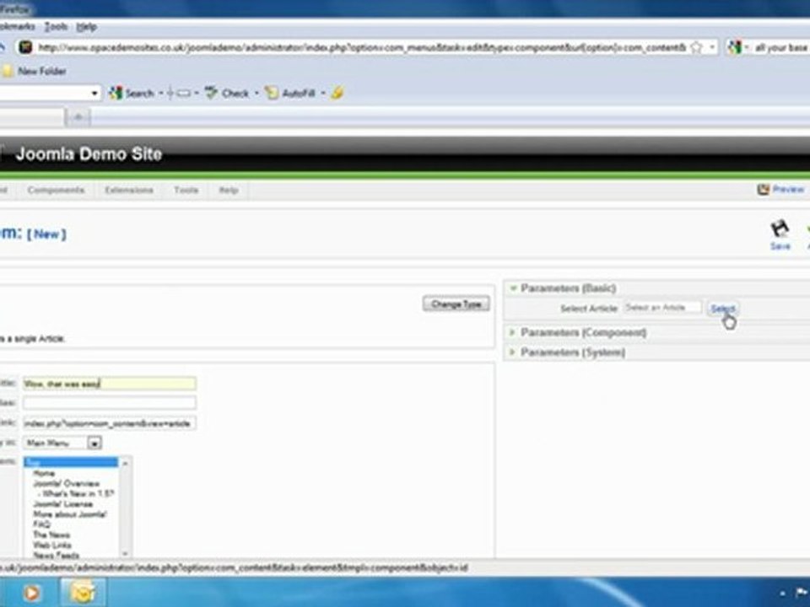810x607 pixels.
Task: Select FAQ in parent item list
Action: [x=42, y=524]
